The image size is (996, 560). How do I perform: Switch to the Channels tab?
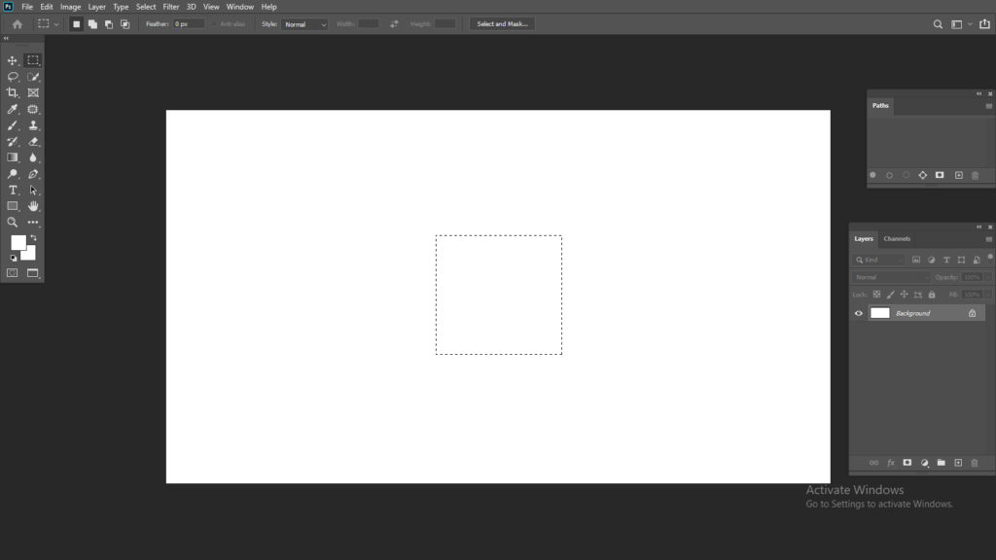tap(897, 239)
